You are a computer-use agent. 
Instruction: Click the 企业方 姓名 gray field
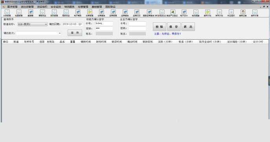coord(138,34)
